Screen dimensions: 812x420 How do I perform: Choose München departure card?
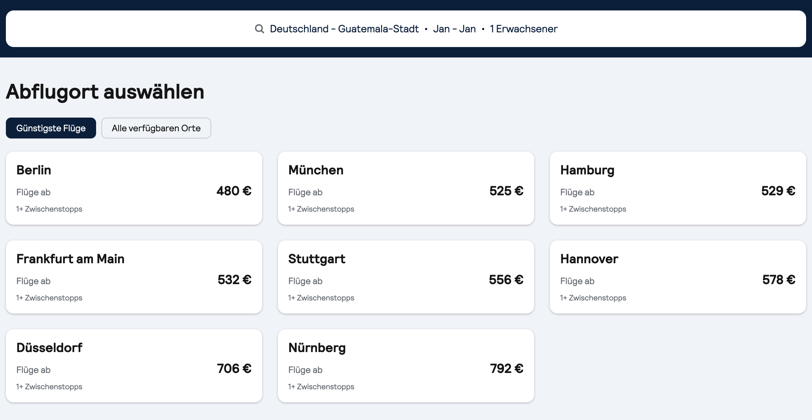click(x=406, y=188)
